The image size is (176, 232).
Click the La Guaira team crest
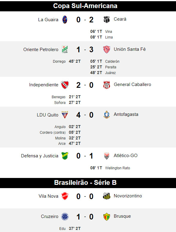tap(65, 19)
